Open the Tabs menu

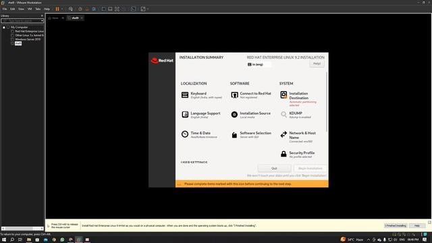coord(38,9)
